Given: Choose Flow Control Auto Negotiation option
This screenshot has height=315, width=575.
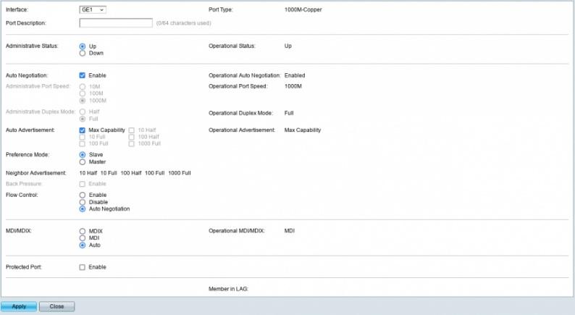Looking at the screenshot, I should click(x=83, y=209).
